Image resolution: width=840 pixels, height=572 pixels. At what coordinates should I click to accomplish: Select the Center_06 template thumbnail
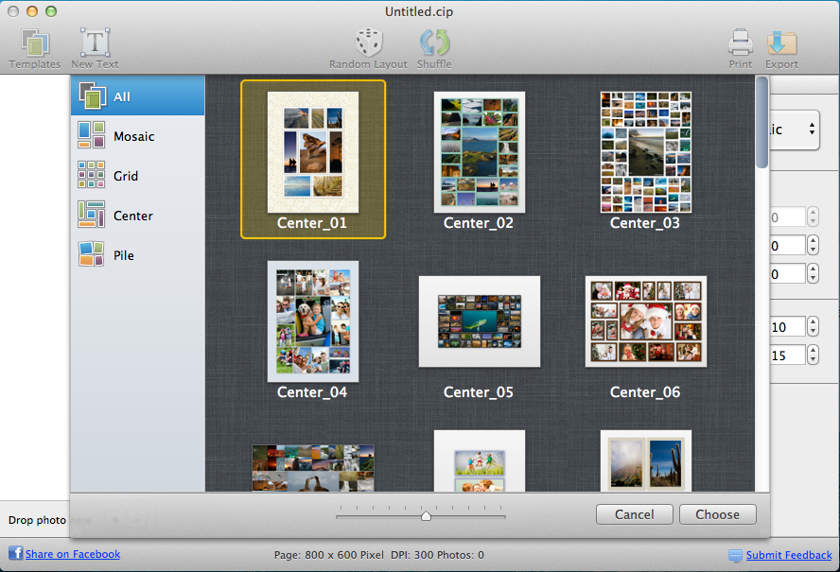click(x=646, y=321)
